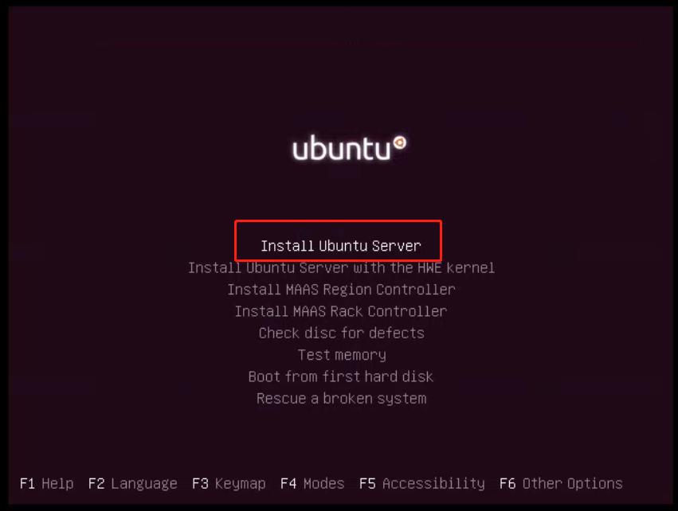Choose Boot from first hard disk
The width and height of the screenshot is (678, 511).
[341, 376]
